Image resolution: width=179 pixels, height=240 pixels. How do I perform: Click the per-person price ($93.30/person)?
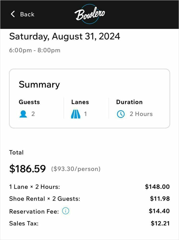[75, 169]
